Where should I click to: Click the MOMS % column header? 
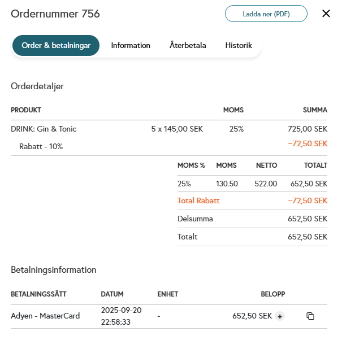click(191, 165)
